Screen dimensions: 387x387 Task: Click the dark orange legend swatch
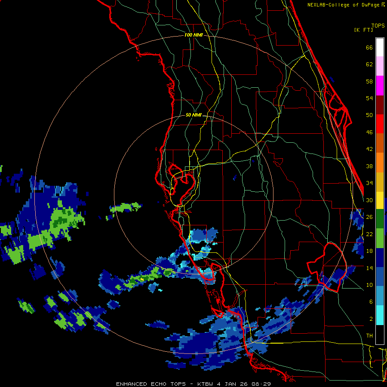pos(380,143)
